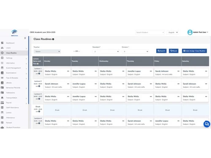211x158 pixels.
Task: Collapse sidebar with the hamburger icon
Action: 25,38
